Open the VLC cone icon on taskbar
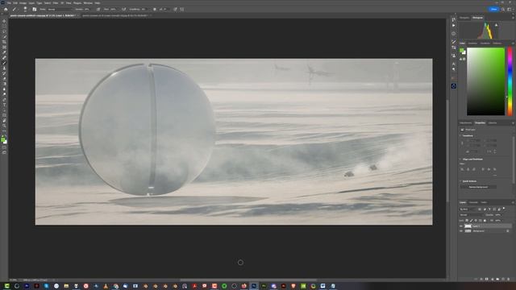This screenshot has height=290, width=516. (106, 286)
